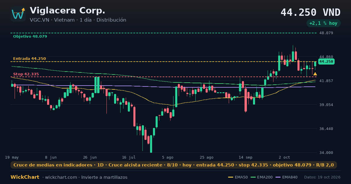Click the 16 jul date label
The image size is (351, 184).
129,157
